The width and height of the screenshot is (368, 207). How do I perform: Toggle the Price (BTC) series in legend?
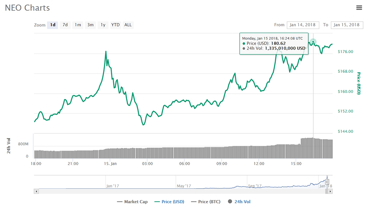click(206, 202)
